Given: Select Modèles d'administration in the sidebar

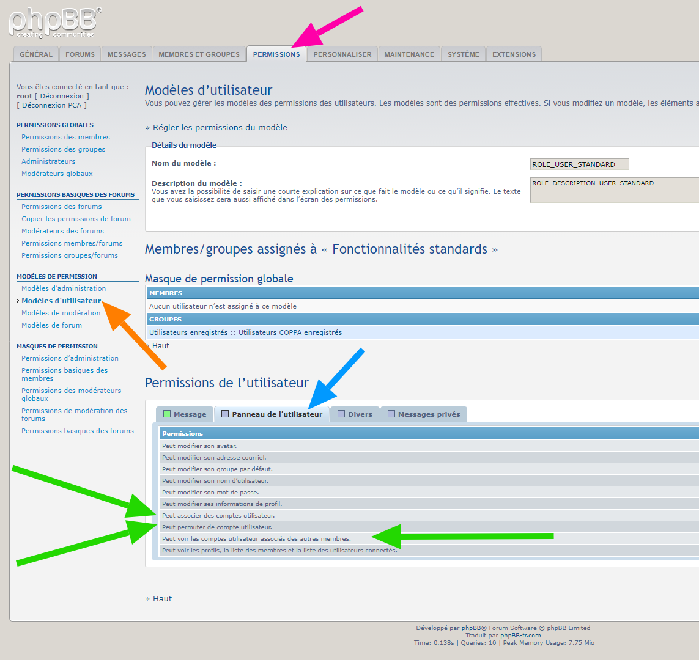Looking at the screenshot, I should 64,288.
